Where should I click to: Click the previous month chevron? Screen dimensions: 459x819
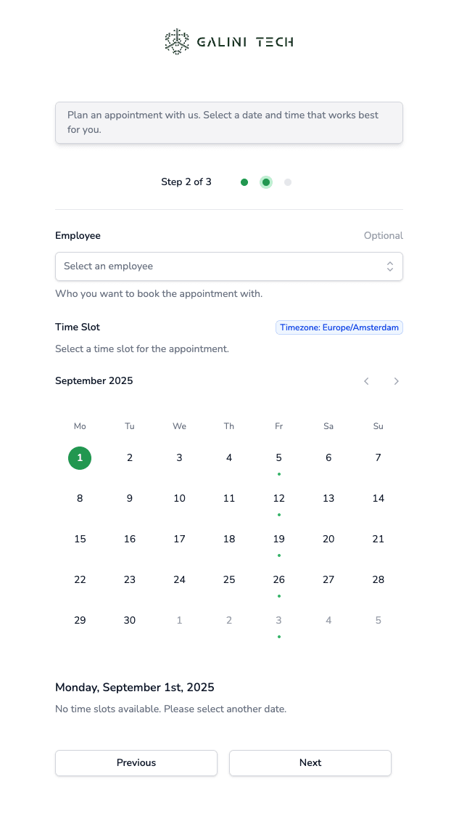coord(366,381)
